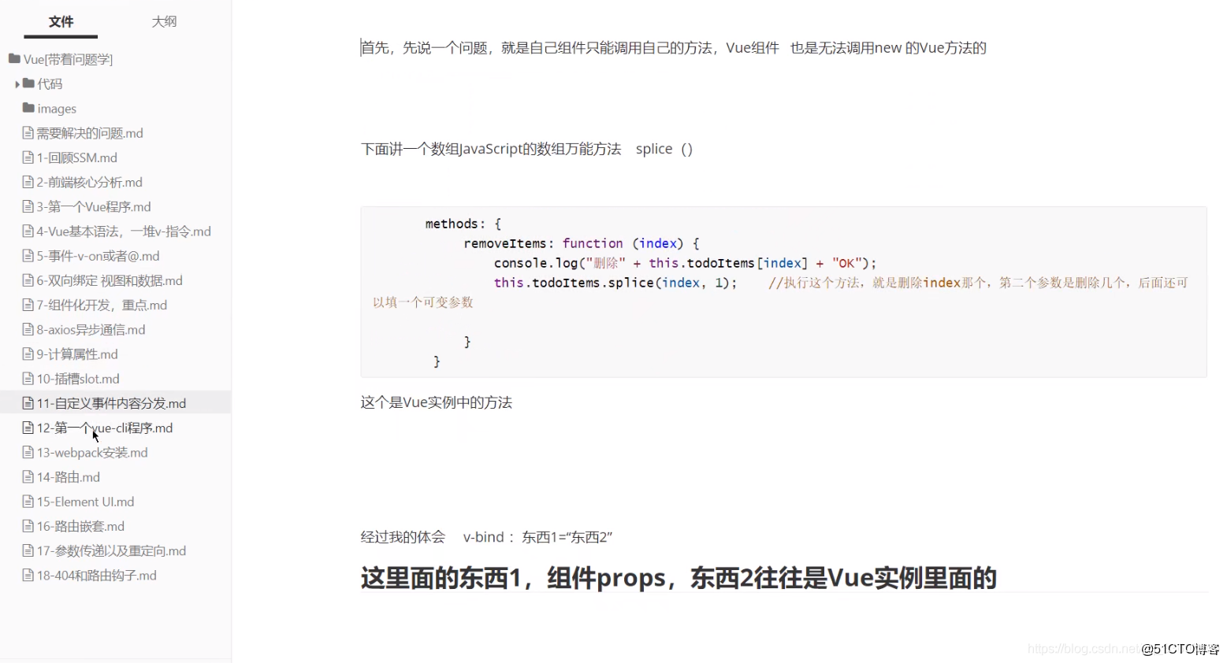This screenshot has width=1227, height=663.
Task: Open 1-回顾SSM.md file
Action: point(77,157)
